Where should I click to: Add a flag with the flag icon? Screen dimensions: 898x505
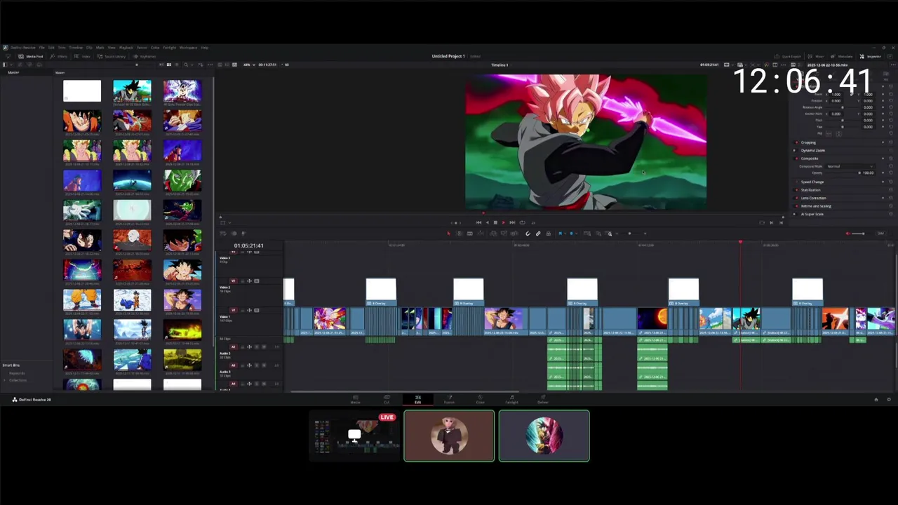(x=560, y=234)
